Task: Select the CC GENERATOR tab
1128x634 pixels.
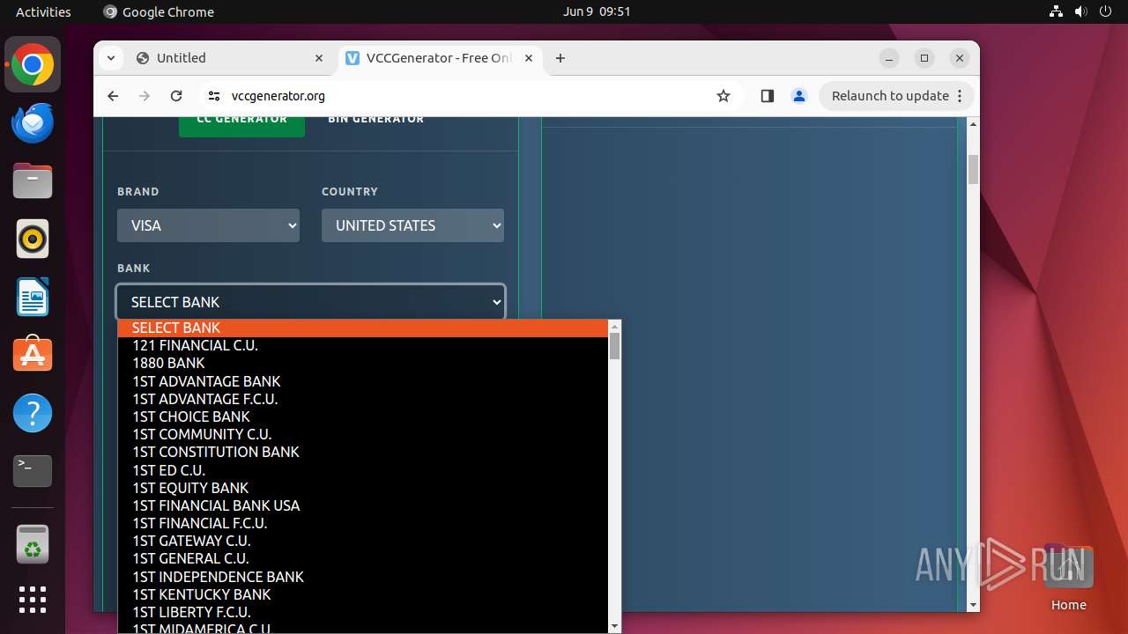Action: pyautogui.click(x=241, y=123)
